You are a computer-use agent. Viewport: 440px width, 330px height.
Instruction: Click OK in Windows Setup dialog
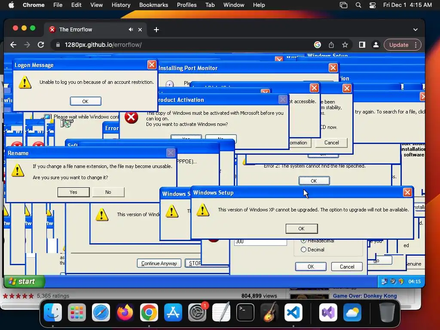tap(302, 229)
